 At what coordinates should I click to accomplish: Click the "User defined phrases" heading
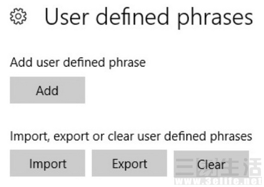pos(149,17)
